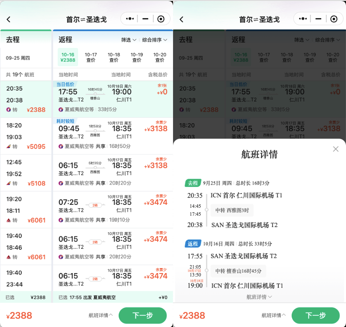This screenshot has width=346, height=327.
Task: Tap left screen's 共 19个 航班 count label
Action: (20, 75)
